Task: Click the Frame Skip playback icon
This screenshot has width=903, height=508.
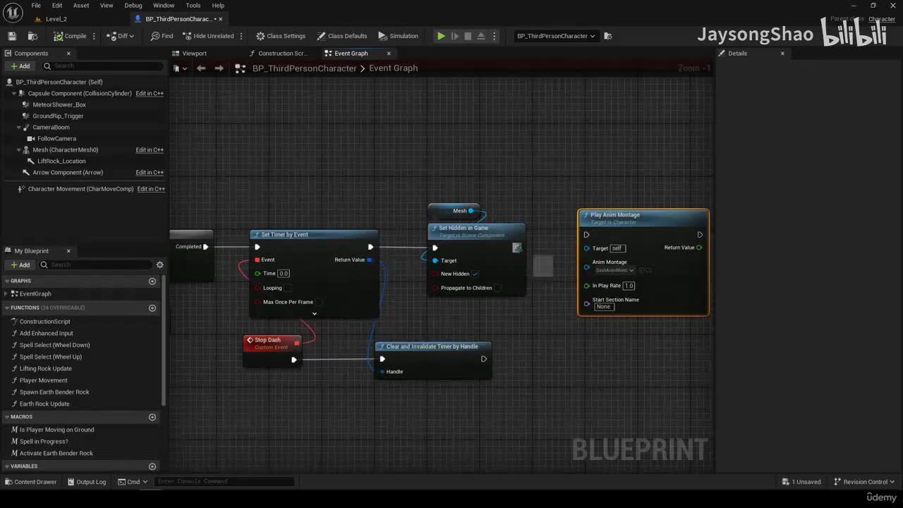Action: point(454,36)
